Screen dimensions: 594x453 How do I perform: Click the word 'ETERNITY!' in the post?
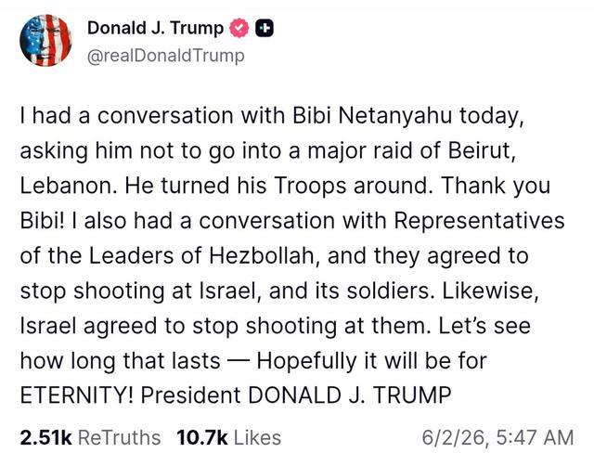click(76, 395)
